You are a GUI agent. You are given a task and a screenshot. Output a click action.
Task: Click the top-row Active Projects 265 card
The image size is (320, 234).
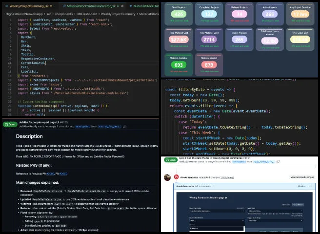(x=270, y=14)
